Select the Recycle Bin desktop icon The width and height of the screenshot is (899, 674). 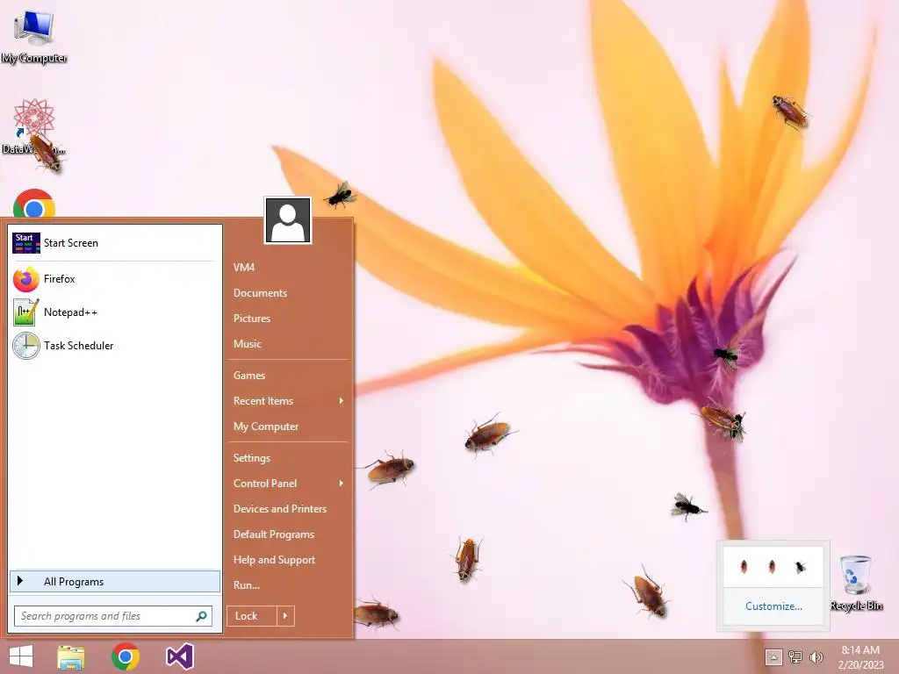click(x=856, y=583)
